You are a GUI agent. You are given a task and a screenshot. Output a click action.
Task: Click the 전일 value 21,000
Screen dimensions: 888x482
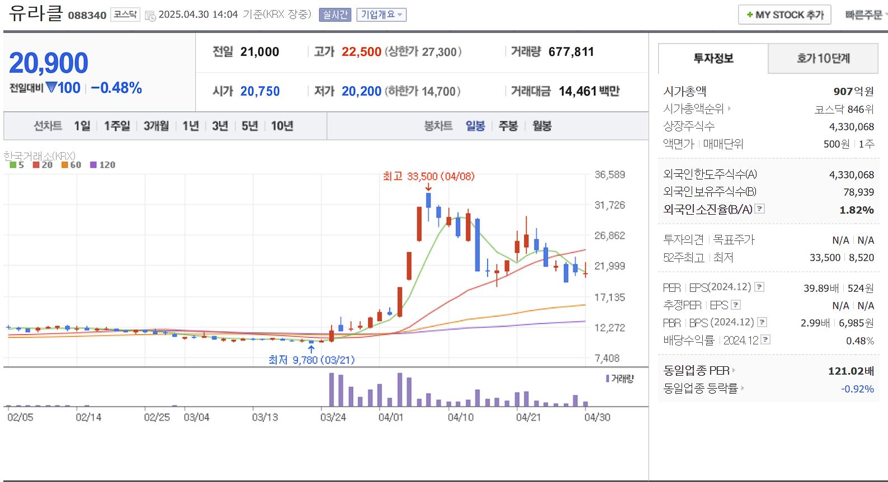click(260, 51)
